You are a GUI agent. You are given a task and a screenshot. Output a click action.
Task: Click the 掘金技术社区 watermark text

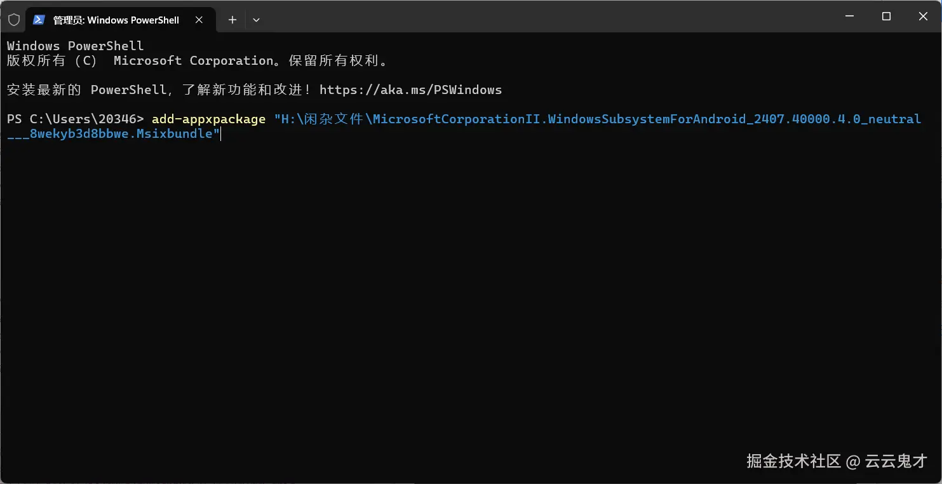tap(793, 461)
